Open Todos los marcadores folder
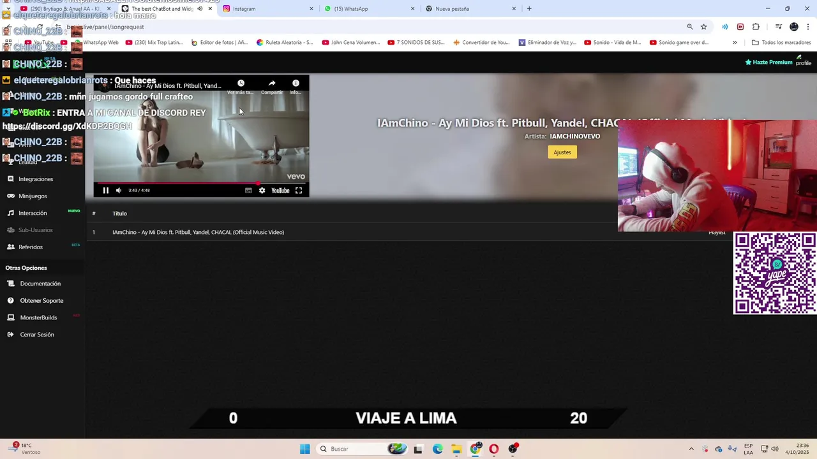Viewport: 817px width, 459px height. tap(781, 43)
